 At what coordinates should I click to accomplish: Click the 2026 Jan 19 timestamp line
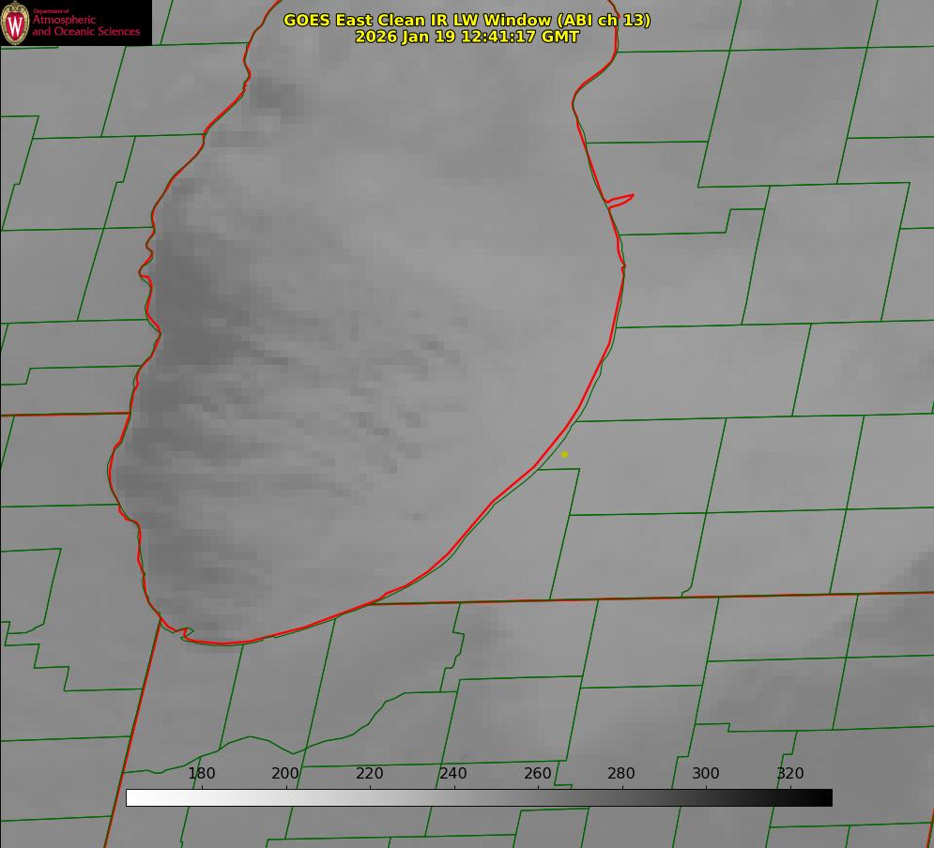pos(467,37)
